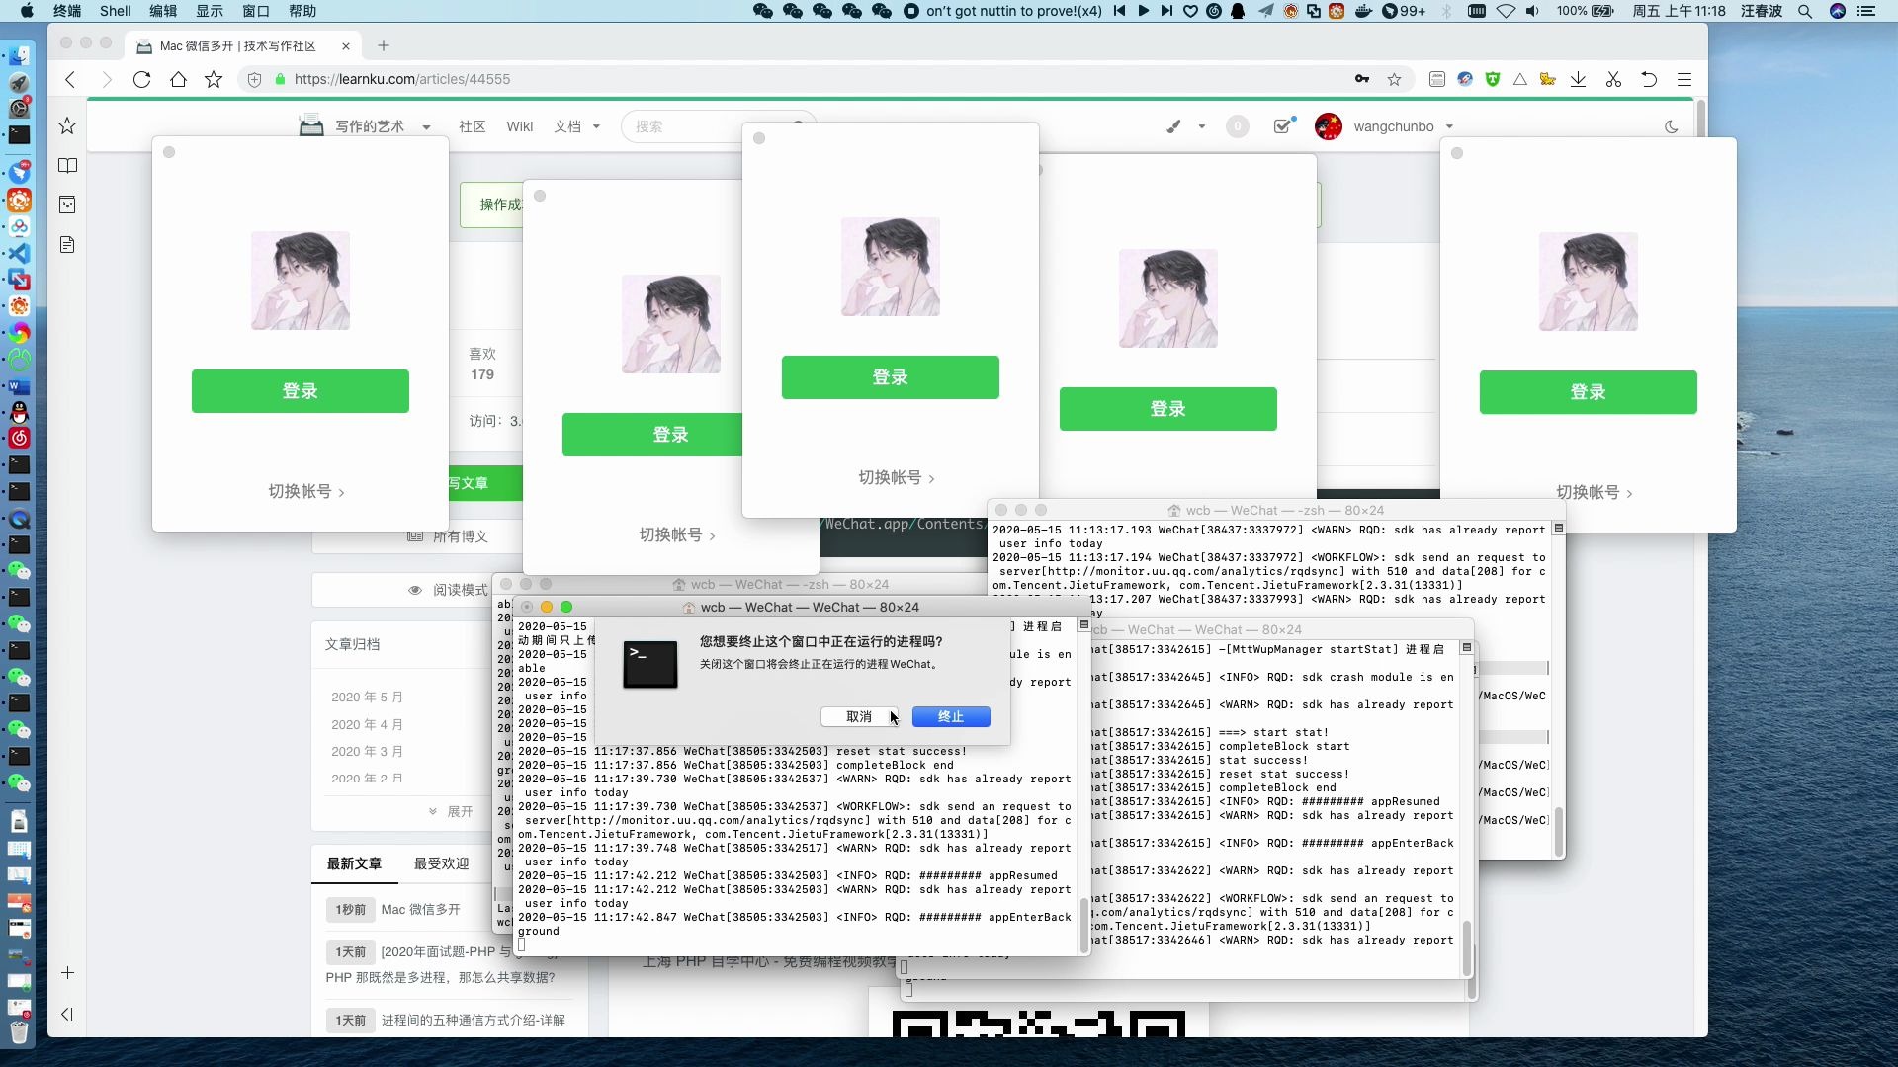Screen dimensions: 1898x1067
Task: Open the 编辑 menu in menu bar
Action: 163,11
